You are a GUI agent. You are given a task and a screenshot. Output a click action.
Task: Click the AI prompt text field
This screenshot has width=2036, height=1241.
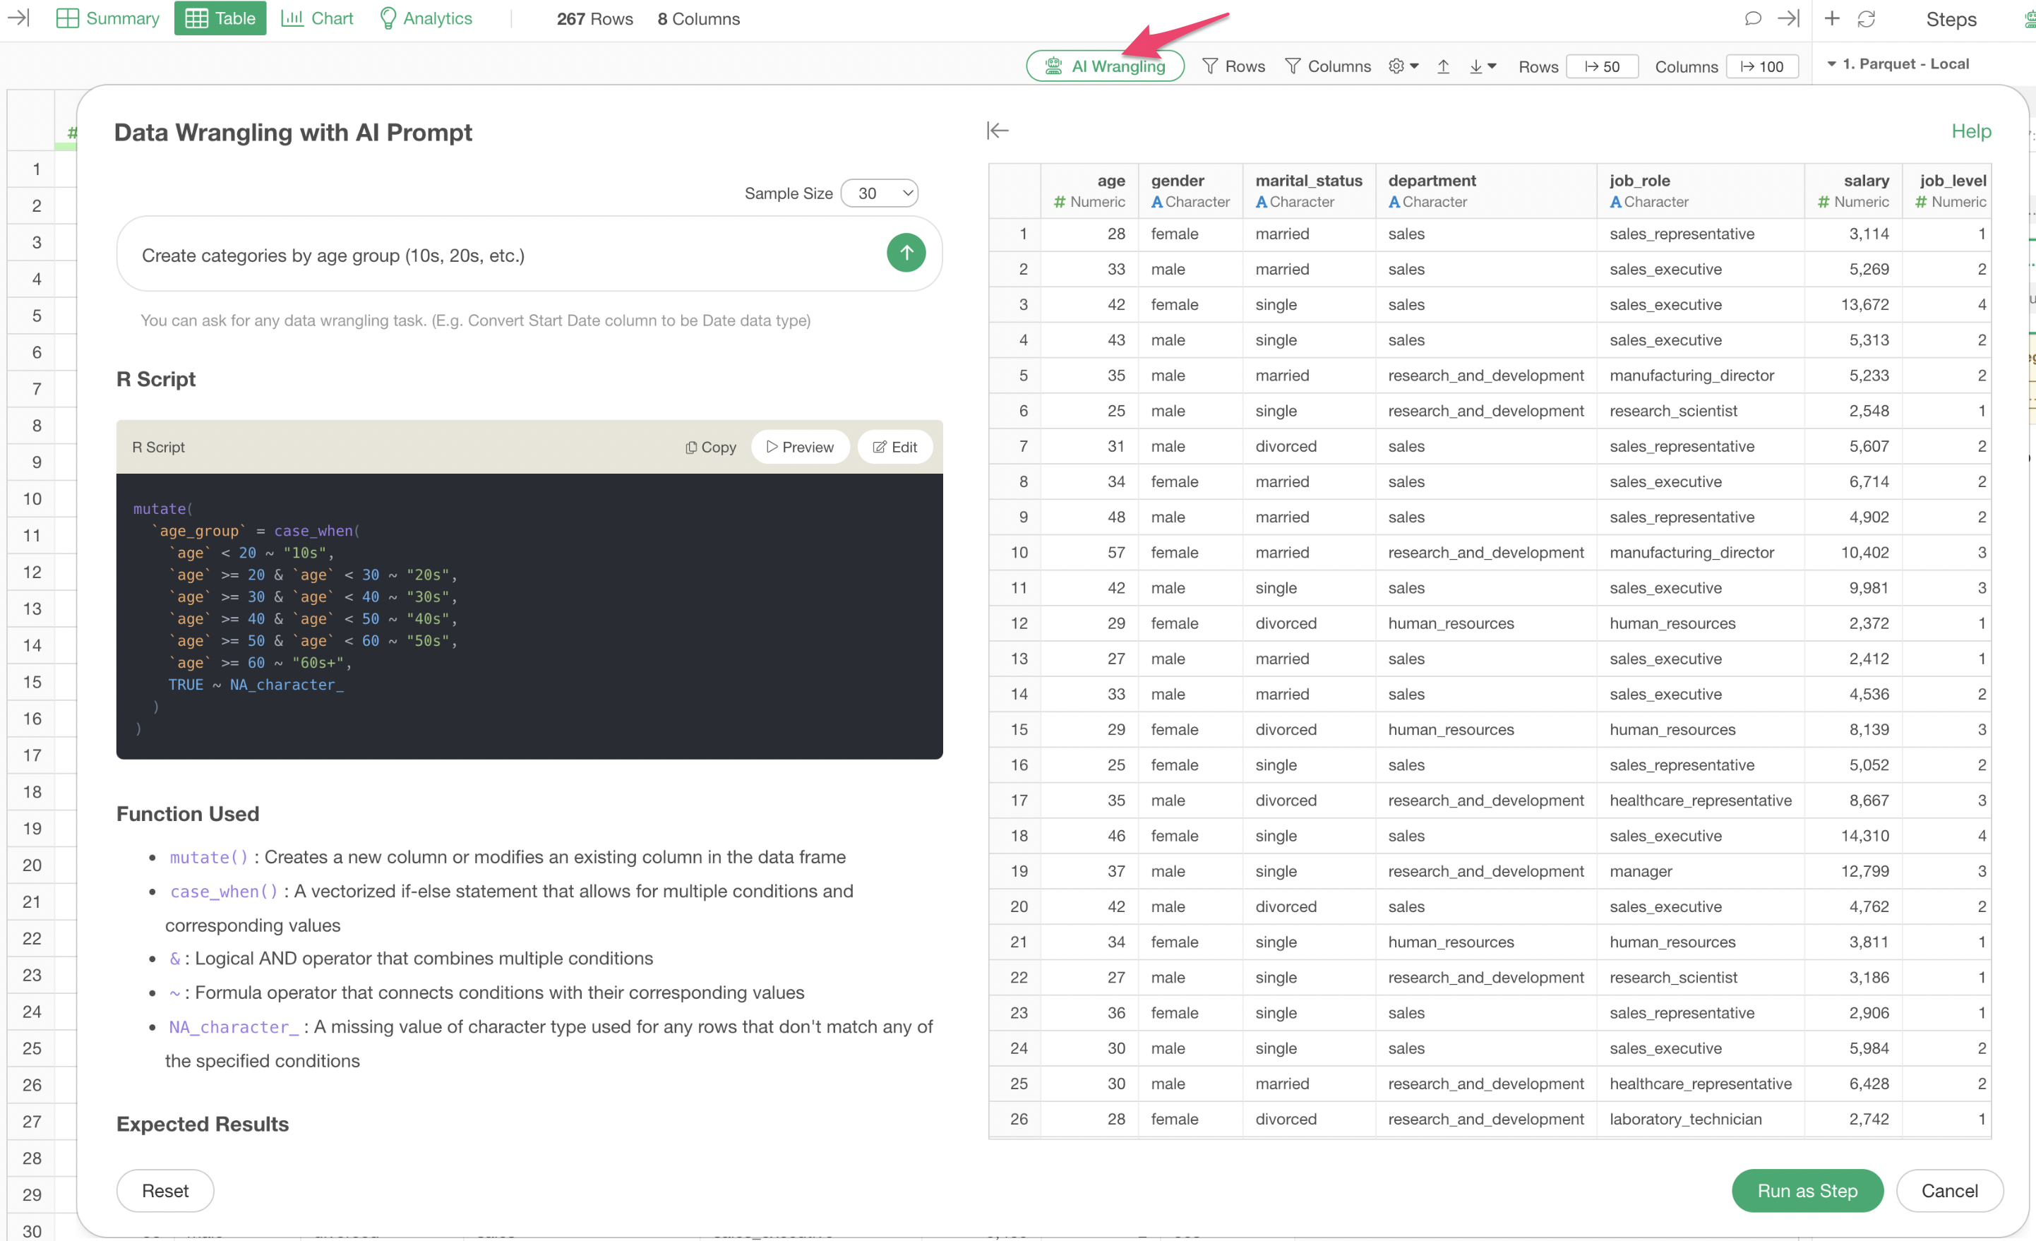496,256
